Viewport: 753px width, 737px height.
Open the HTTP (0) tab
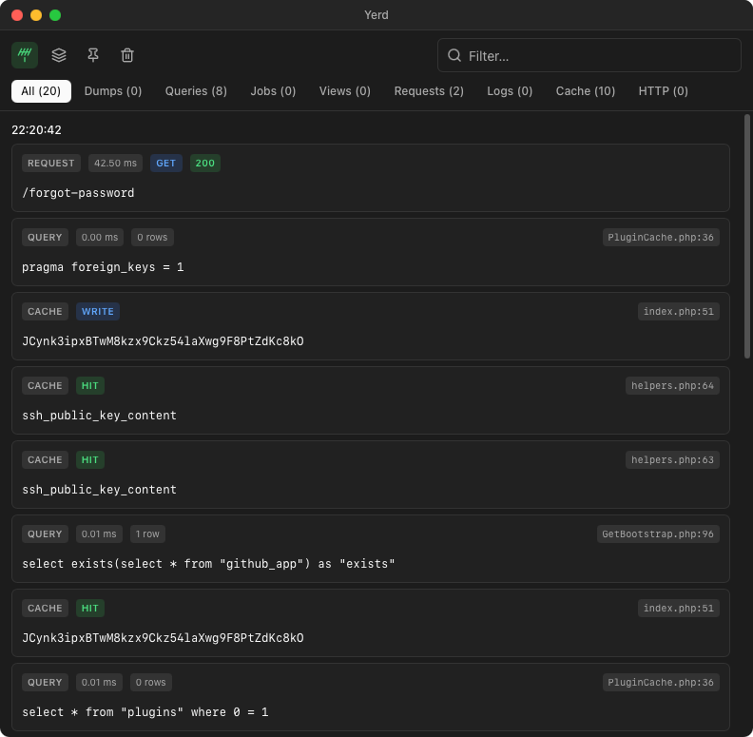point(664,91)
